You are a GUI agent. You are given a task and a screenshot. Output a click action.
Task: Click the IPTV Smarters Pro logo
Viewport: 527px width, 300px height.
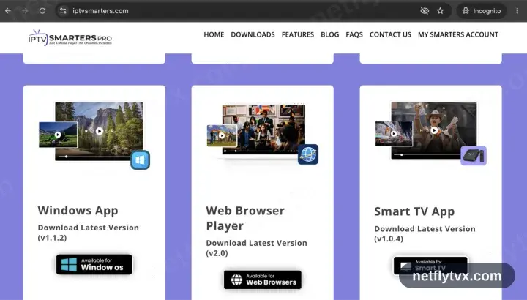(x=70, y=37)
